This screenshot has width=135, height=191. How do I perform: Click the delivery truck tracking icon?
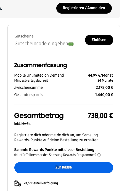[x=18, y=183]
